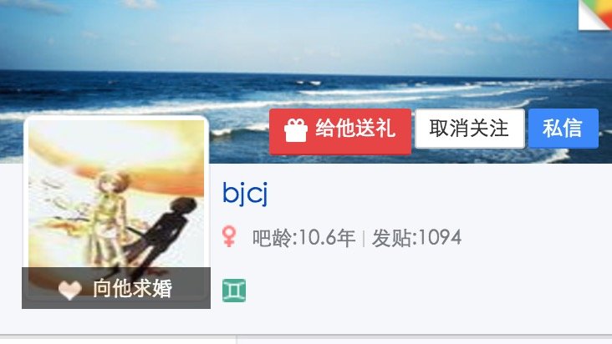Click the blonde character in avatar
612x344 pixels.
coord(110,218)
